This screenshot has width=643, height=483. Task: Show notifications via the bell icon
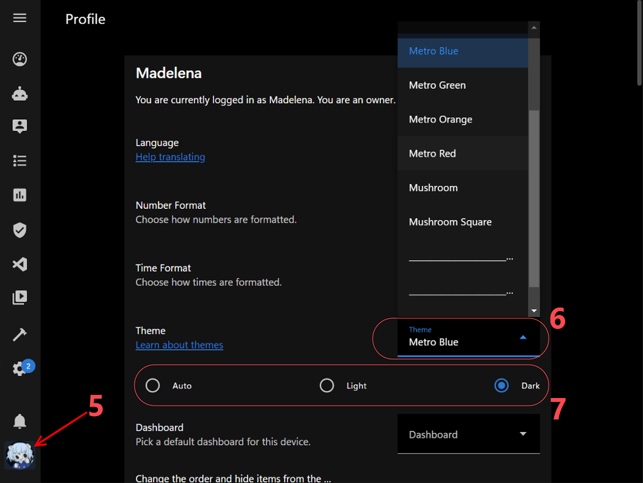click(x=20, y=421)
